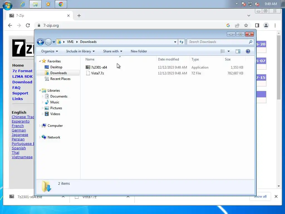Open Recent Places in Favorites
The width and height of the screenshot is (285, 214).
[60, 79]
